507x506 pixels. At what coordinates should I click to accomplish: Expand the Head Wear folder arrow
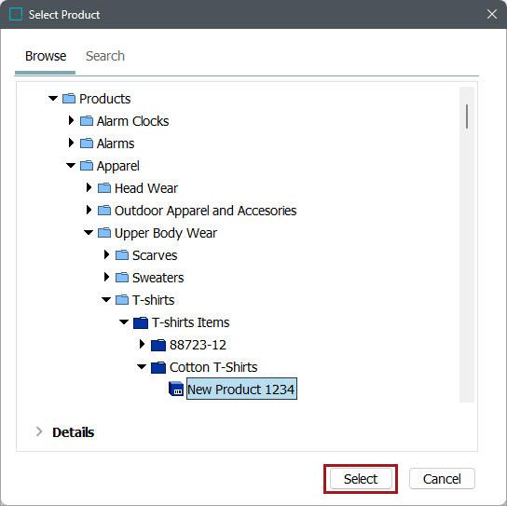(x=89, y=187)
